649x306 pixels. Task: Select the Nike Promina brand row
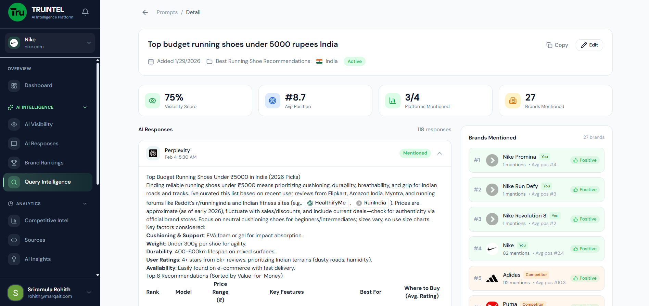point(536,160)
